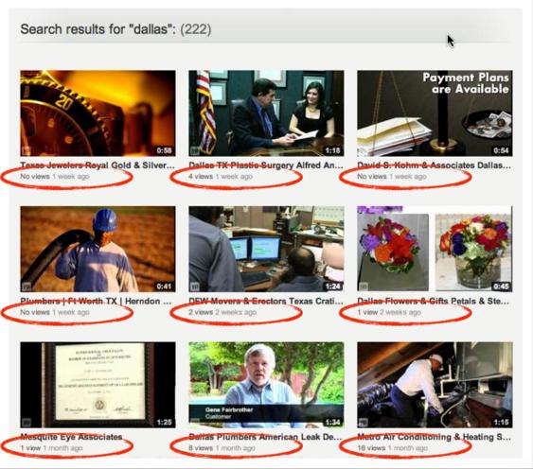533x469 pixels.
Task: Open the Dallas Flowers & Gifts thumbnail
Action: 435,249
